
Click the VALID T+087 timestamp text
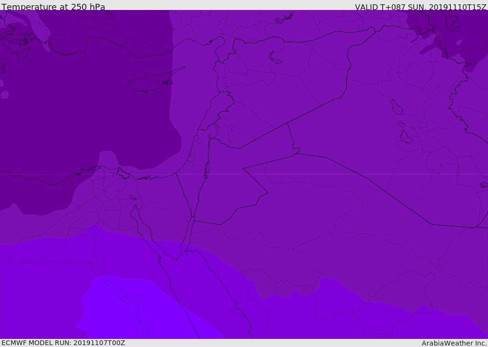(420, 7)
